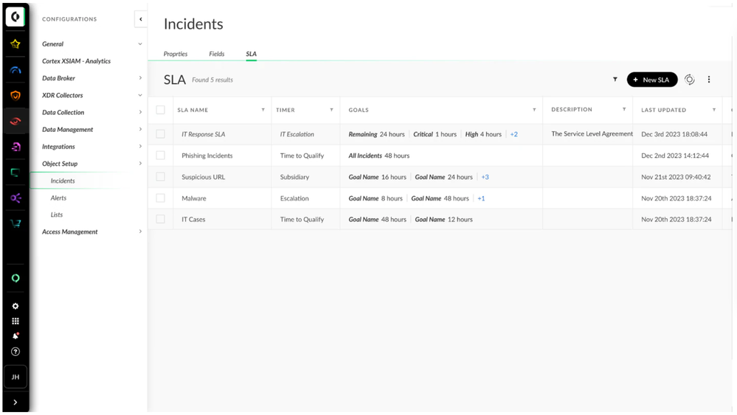Expand the Data Broker section
The image size is (737, 415).
click(x=140, y=78)
